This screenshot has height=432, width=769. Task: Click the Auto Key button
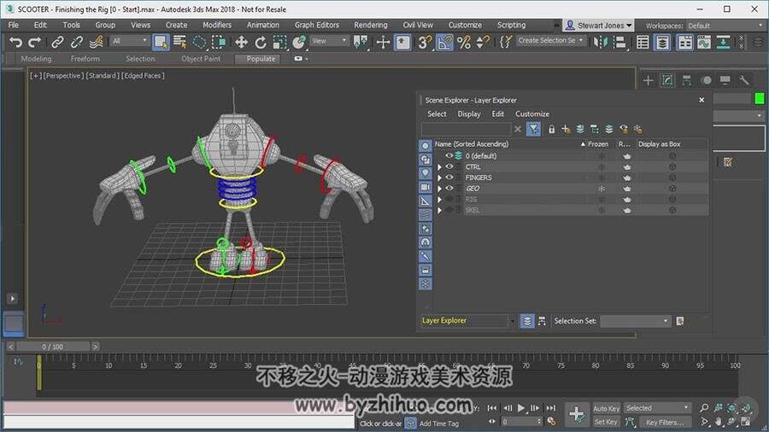[607, 408]
